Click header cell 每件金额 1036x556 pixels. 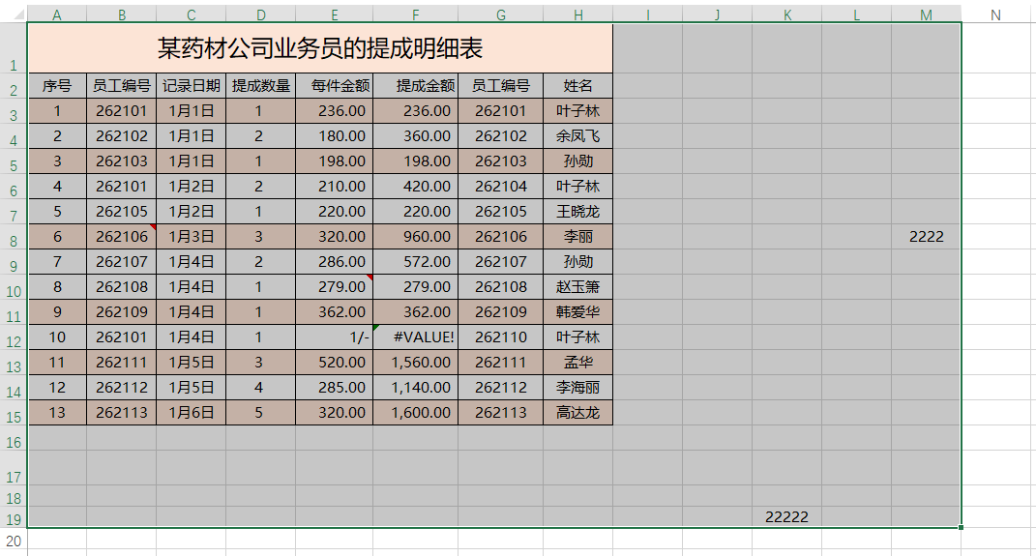(x=335, y=86)
